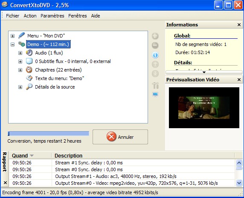
Task: Select the Demo - (~ 112 min.) item
Action: click(48, 44)
